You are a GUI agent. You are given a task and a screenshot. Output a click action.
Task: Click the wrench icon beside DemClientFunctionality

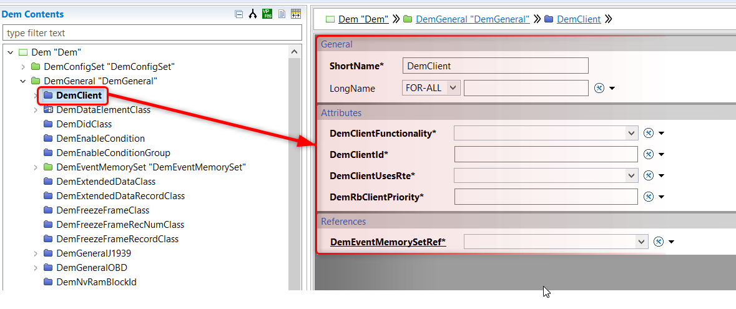point(648,134)
